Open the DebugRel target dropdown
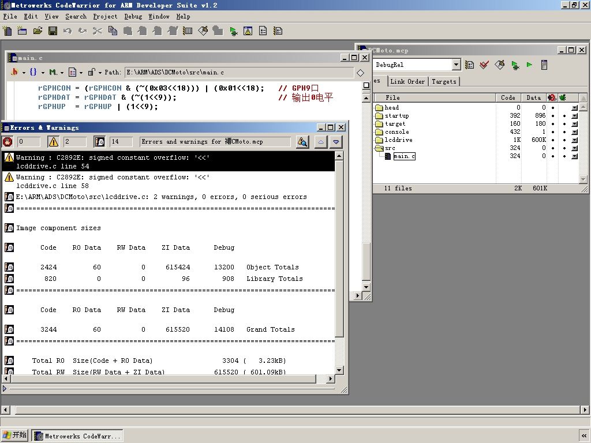 [457, 65]
